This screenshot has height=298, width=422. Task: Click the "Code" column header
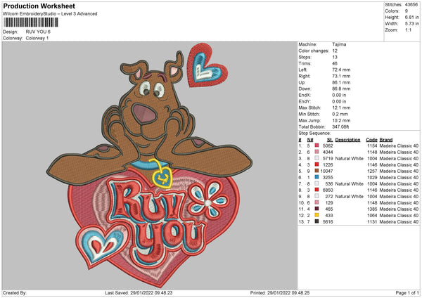coord(371,140)
